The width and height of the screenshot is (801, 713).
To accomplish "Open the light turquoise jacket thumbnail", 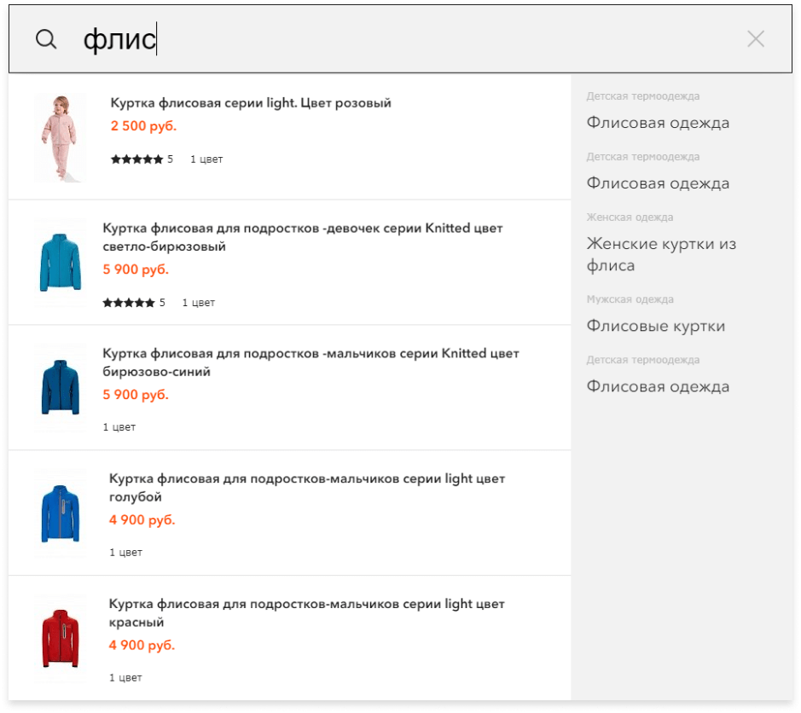I will click(x=61, y=263).
